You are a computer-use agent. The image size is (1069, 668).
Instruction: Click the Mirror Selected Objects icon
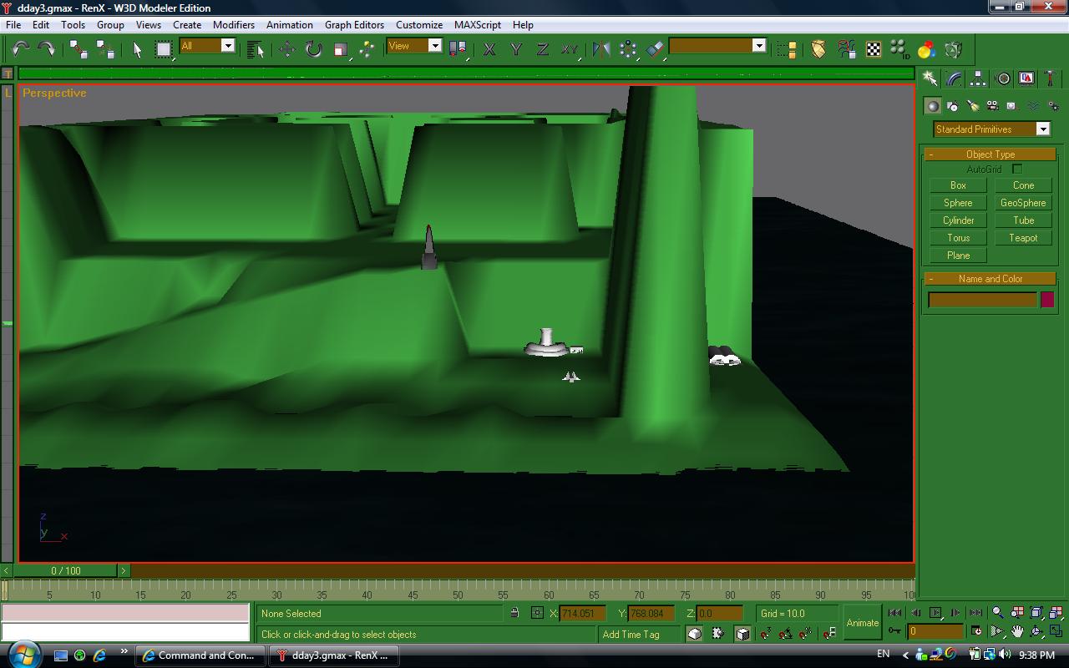click(600, 49)
